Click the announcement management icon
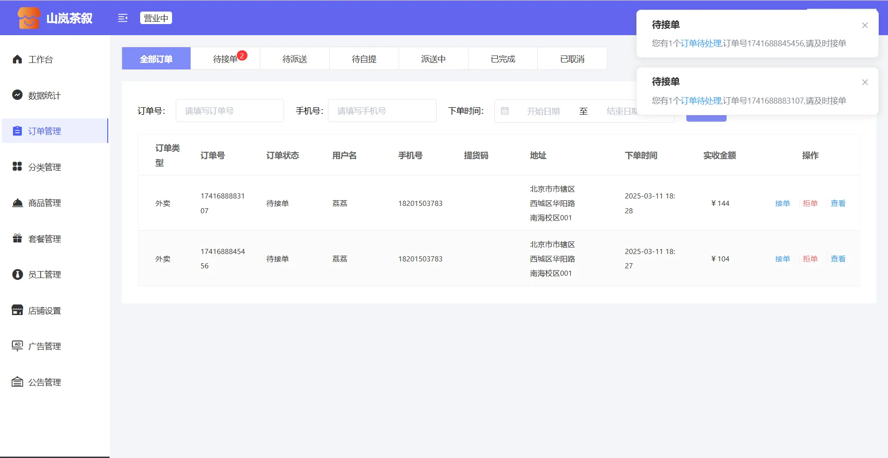Screen dimensions: 888x458 17,382
